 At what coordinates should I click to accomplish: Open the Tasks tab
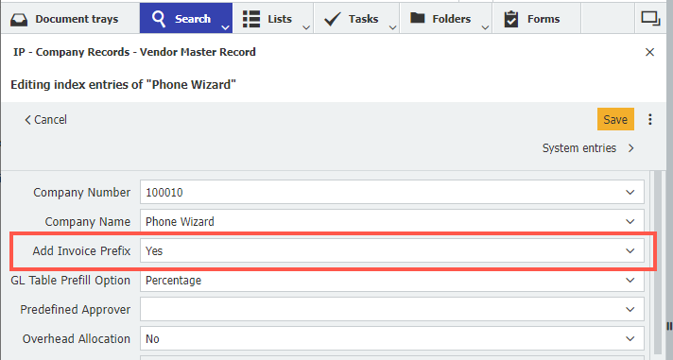pyautogui.click(x=356, y=19)
